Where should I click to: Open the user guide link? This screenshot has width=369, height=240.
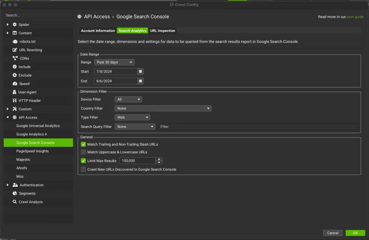coord(355,17)
